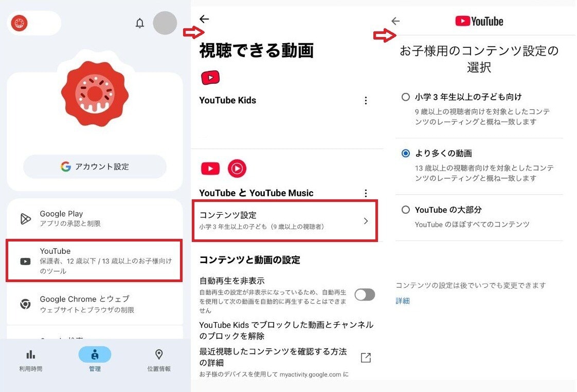The height and width of the screenshot is (392, 577).
Task: Open YouTube と YouTube Music three-dot menu
Action: 366,193
